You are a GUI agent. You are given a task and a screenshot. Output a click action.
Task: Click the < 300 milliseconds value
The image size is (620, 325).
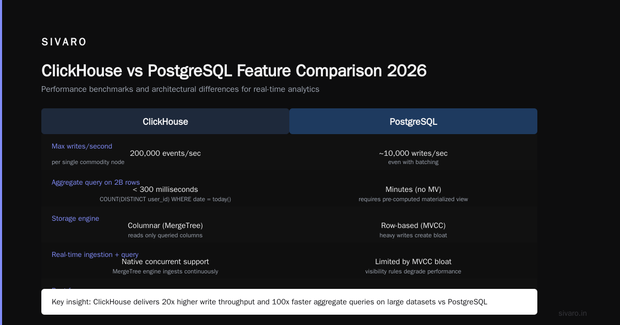pyautogui.click(x=165, y=189)
